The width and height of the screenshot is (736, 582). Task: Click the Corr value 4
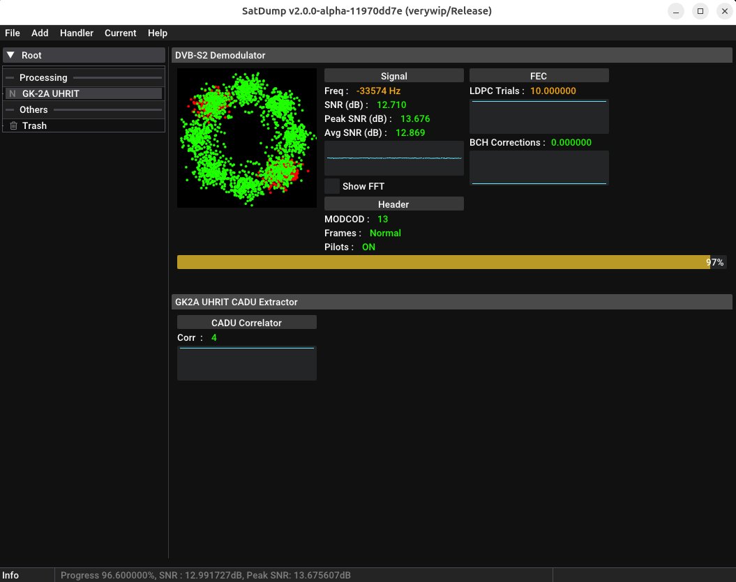tap(214, 337)
